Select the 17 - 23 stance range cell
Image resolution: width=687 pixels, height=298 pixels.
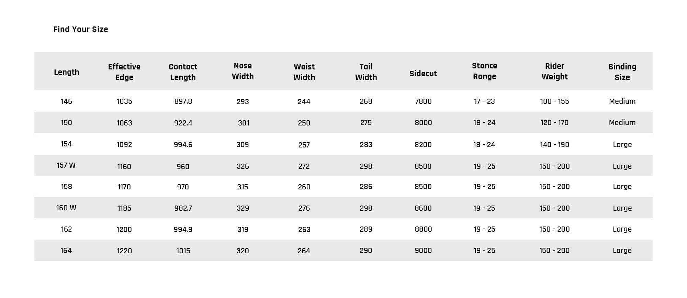click(x=484, y=101)
